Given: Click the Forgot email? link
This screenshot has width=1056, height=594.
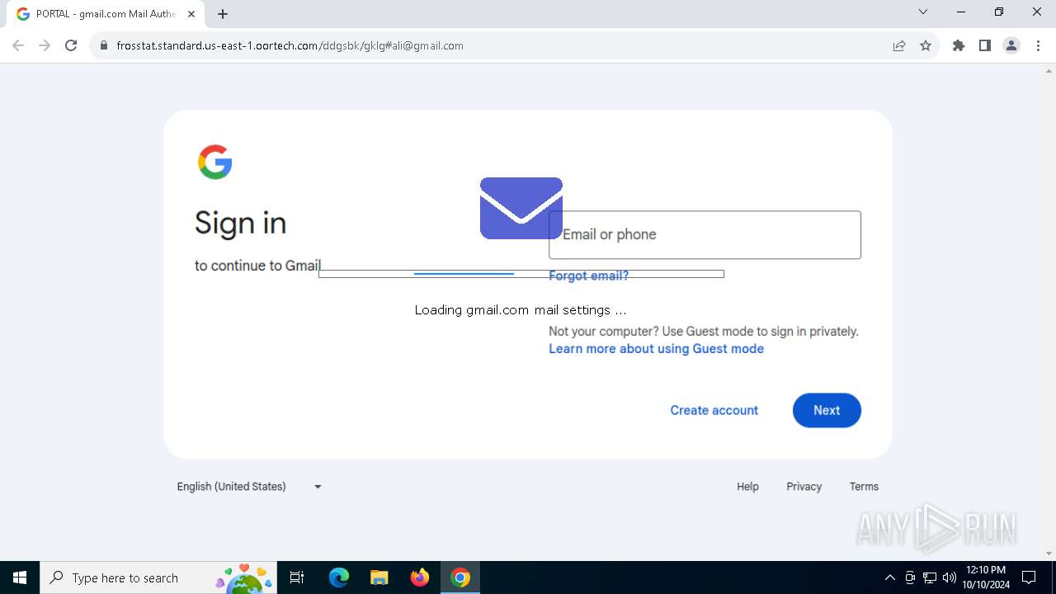Looking at the screenshot, I should point(589,276).
